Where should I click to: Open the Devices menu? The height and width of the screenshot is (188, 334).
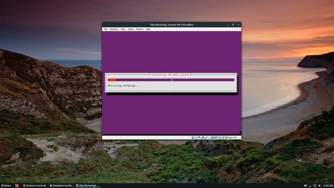click(x=140, y=29)
